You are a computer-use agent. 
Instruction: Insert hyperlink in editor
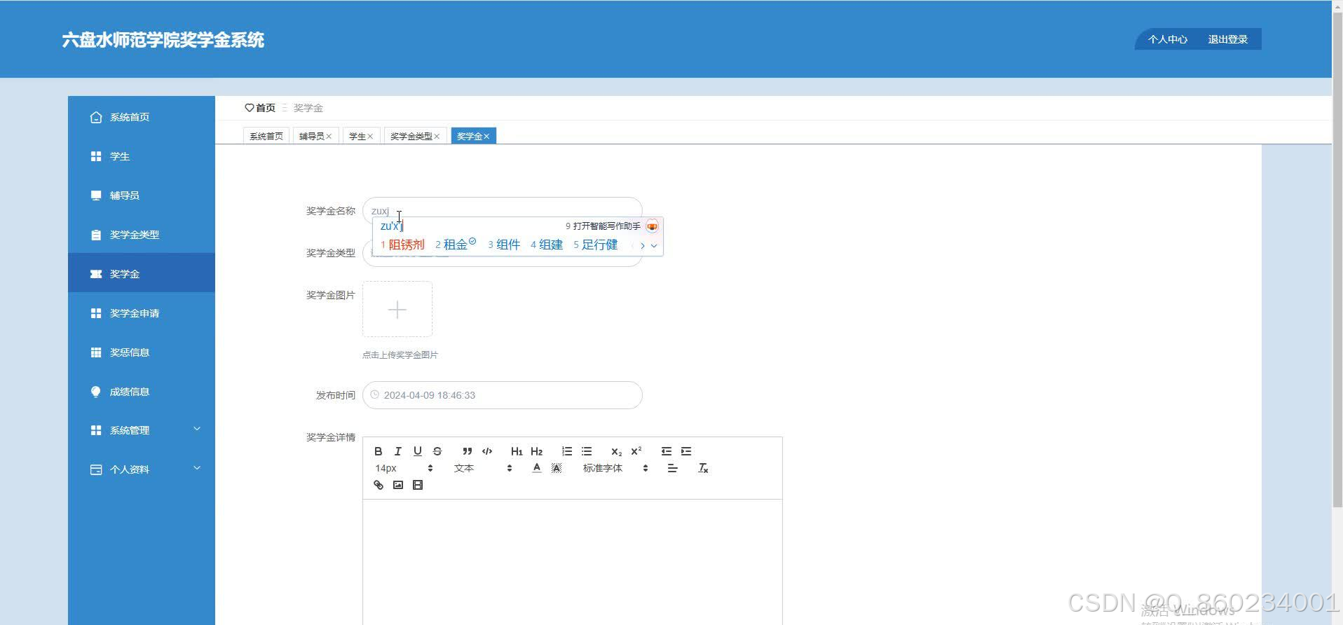[379, 485]
